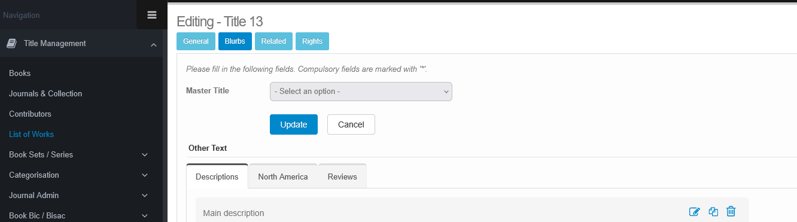Expand Book Sets / Series submenu
Image resolution: width=797 pixels, height=222 pixels.
click(x=145, y=155)
